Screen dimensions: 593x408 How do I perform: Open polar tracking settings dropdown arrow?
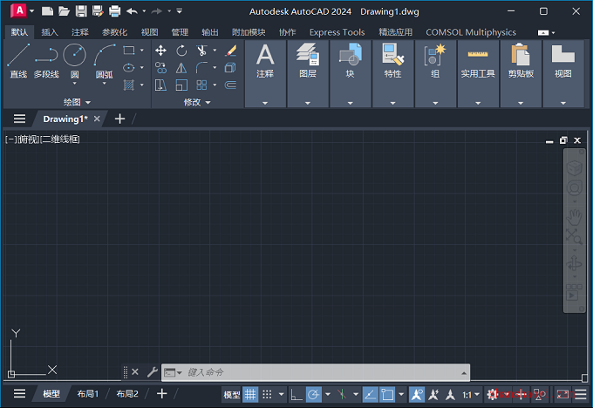pos(328,394)
